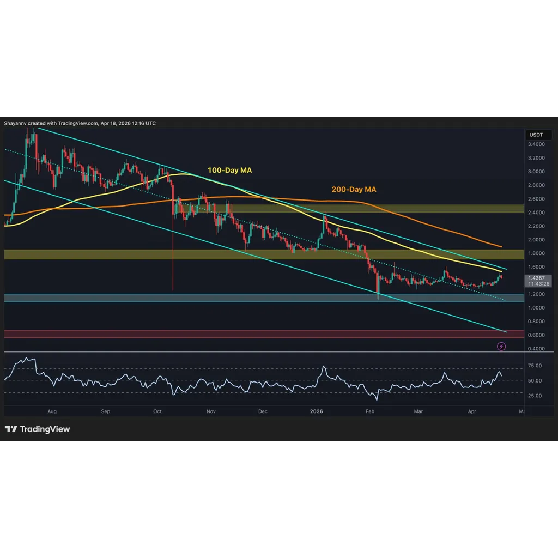Click the 1.6000 price axis label
Screen dimensions: 558x558
536,267
